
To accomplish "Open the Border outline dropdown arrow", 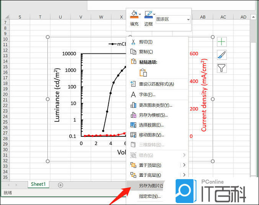I will [x=154, y=14].
